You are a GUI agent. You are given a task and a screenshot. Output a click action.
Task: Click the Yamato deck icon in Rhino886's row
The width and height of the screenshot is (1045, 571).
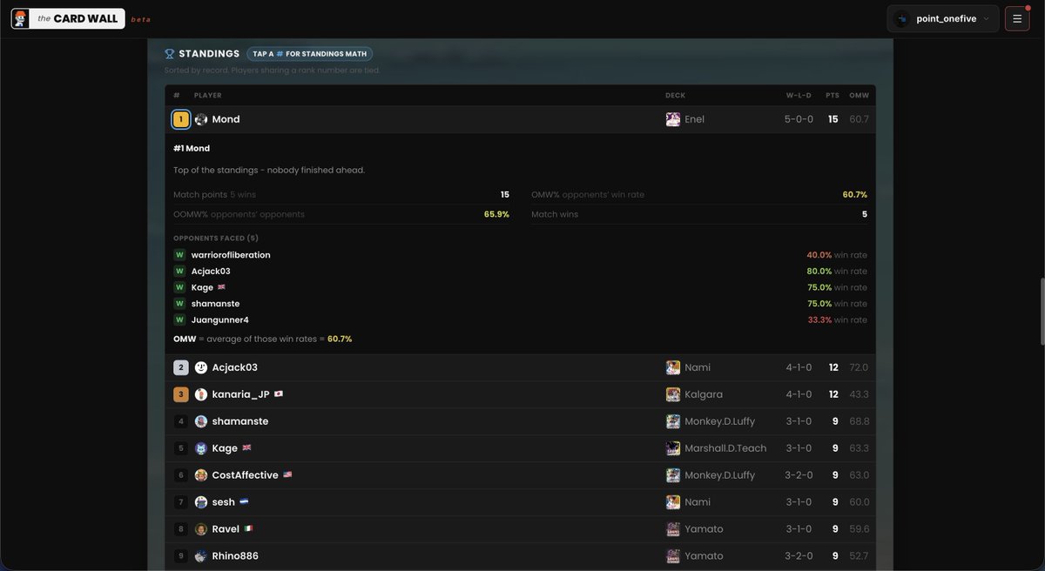(673, 556)
